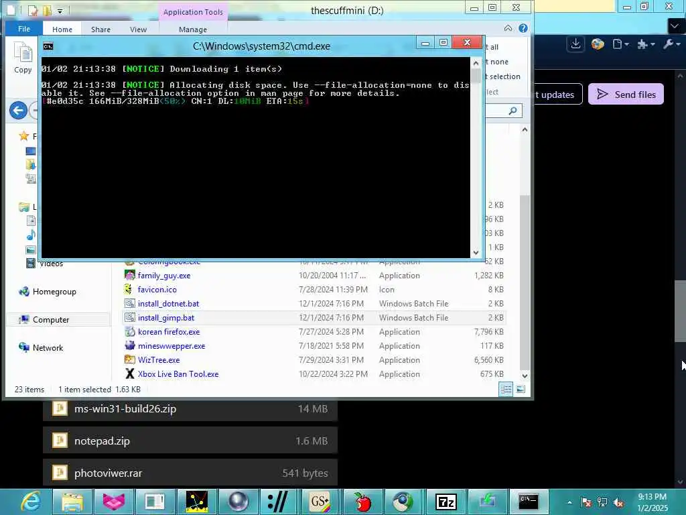Screen dimensions: 686x515
Task: Open Explorer help question mark icon
Action: [523, 28]
